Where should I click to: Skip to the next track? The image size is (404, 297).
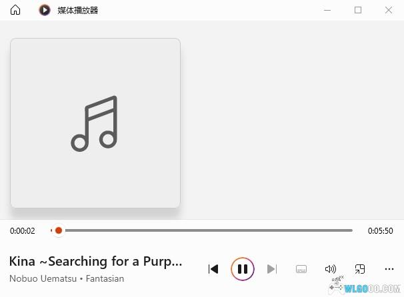[272, 269]
